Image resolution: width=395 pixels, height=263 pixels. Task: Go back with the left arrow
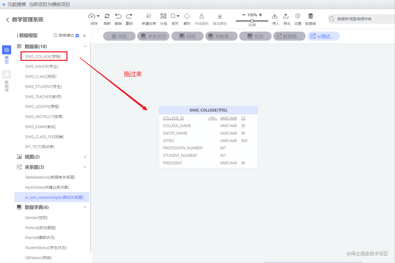click(8, 20)
